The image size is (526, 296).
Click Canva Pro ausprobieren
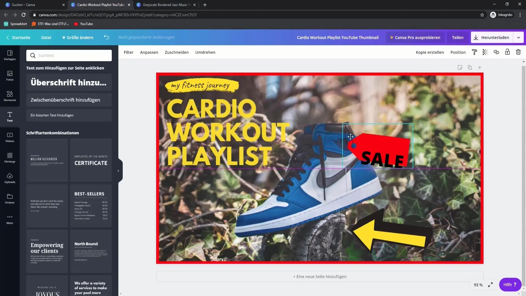(x=415, y=38)
